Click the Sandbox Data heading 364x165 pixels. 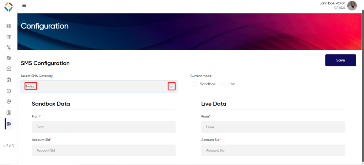pos(51,103)
